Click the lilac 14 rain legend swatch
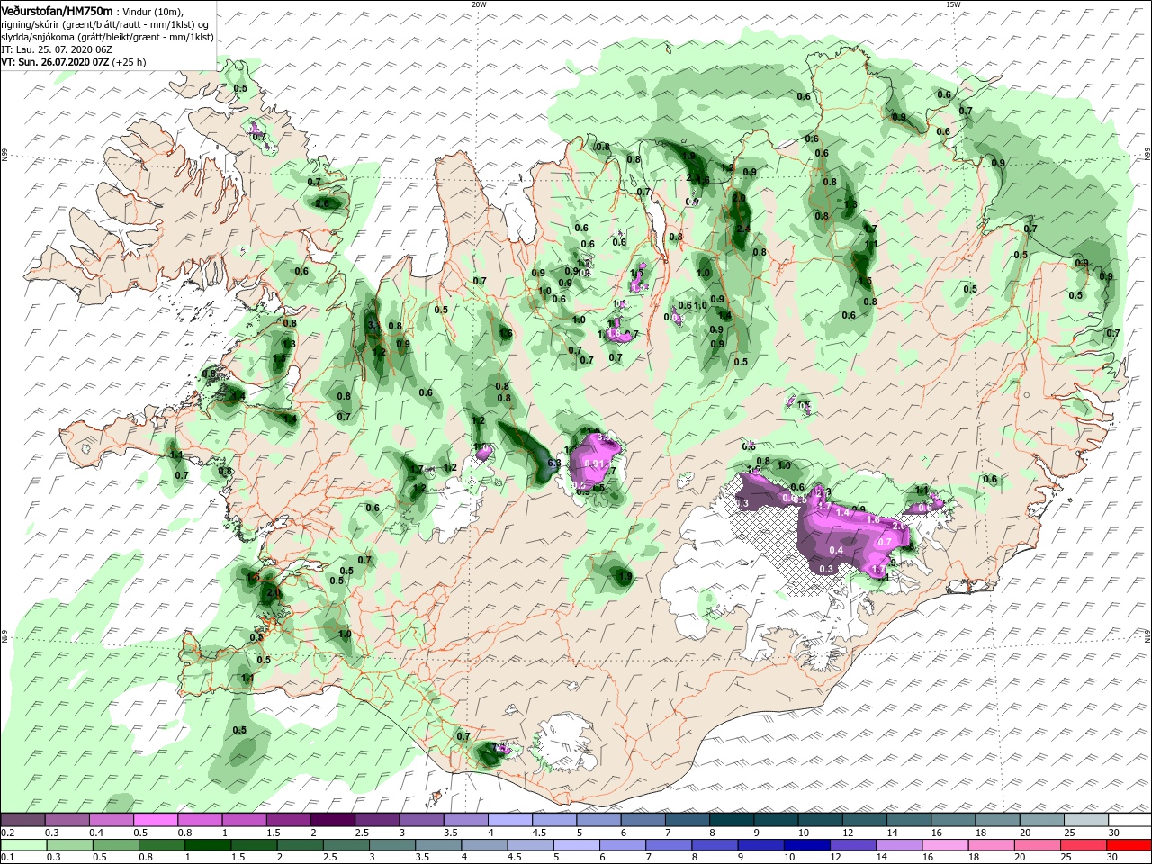This screenshot has height=864, width=1152. pos(899,845)
